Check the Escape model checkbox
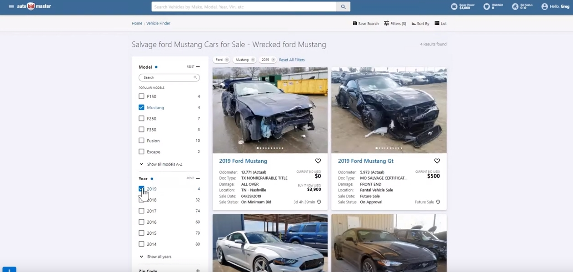This screenshot has height=272, width=573. (141, 151)
